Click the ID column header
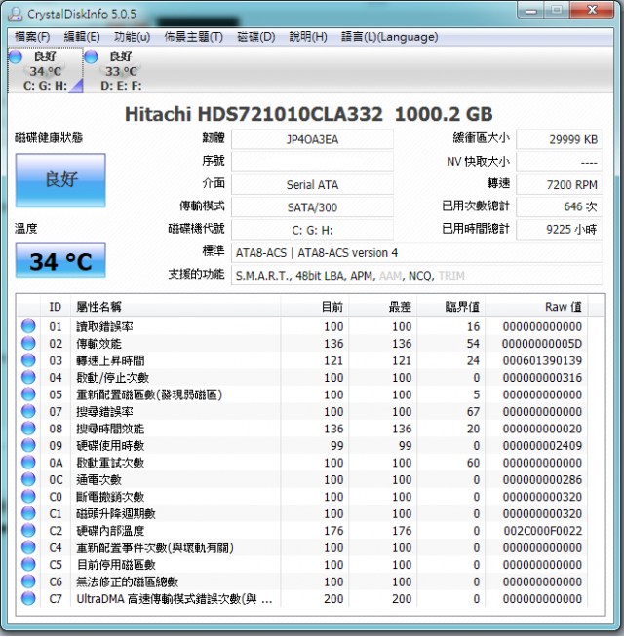The width and height of the screenshot is (624, 637). click(56, 307)
